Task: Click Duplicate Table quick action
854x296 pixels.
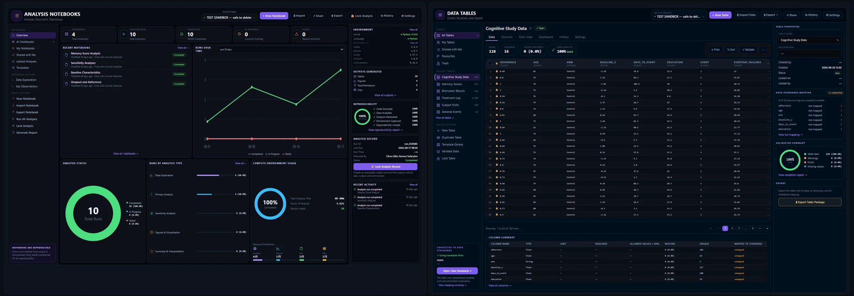Action: coord(457,137)
